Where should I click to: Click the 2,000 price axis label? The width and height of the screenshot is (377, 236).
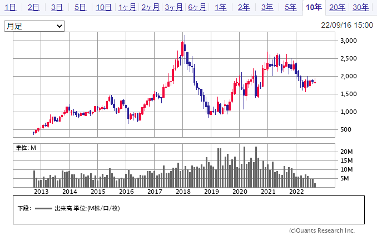[x=349, y=76]
